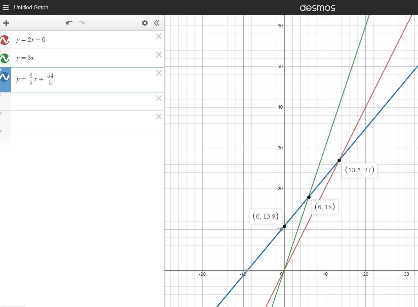Delete the 6/5x+54/5 expression

point(159,73)
